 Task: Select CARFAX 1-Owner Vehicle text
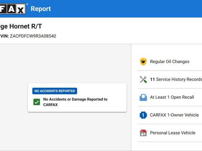pos(174,115)
